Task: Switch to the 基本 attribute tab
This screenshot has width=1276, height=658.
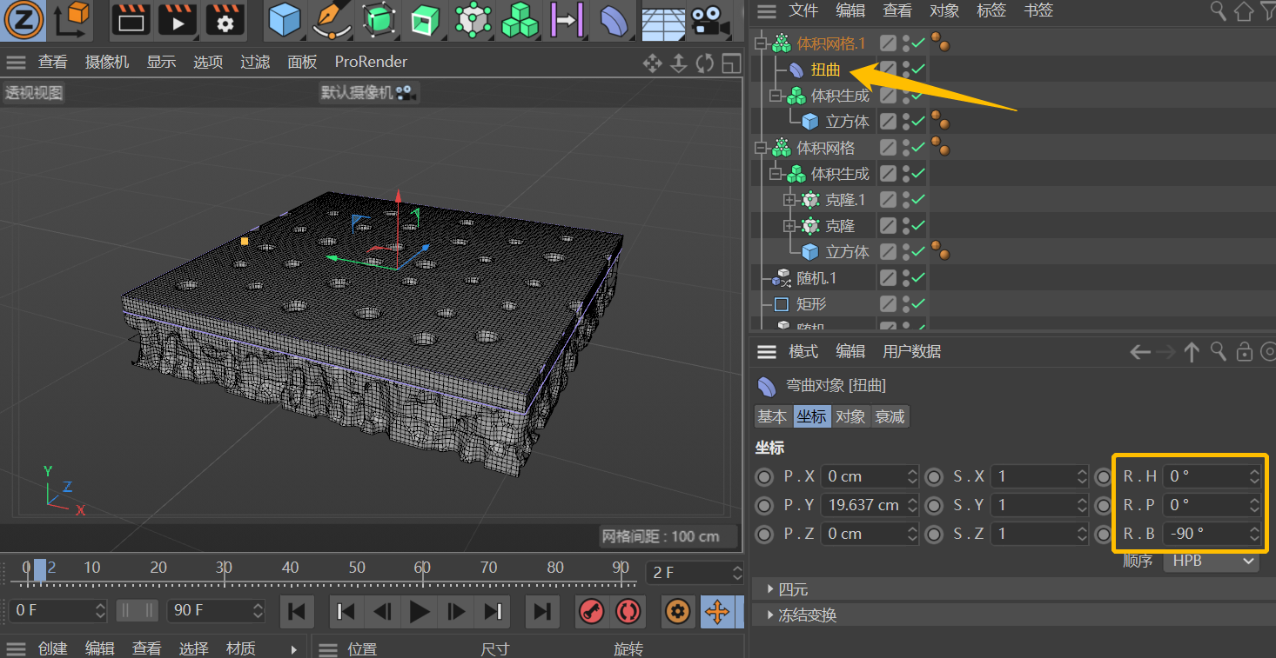Action: [772, 416]
